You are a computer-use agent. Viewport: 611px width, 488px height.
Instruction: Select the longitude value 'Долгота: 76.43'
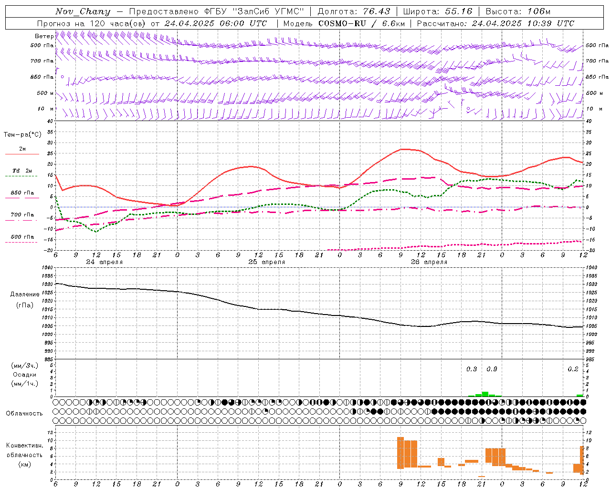coord(354,11)
